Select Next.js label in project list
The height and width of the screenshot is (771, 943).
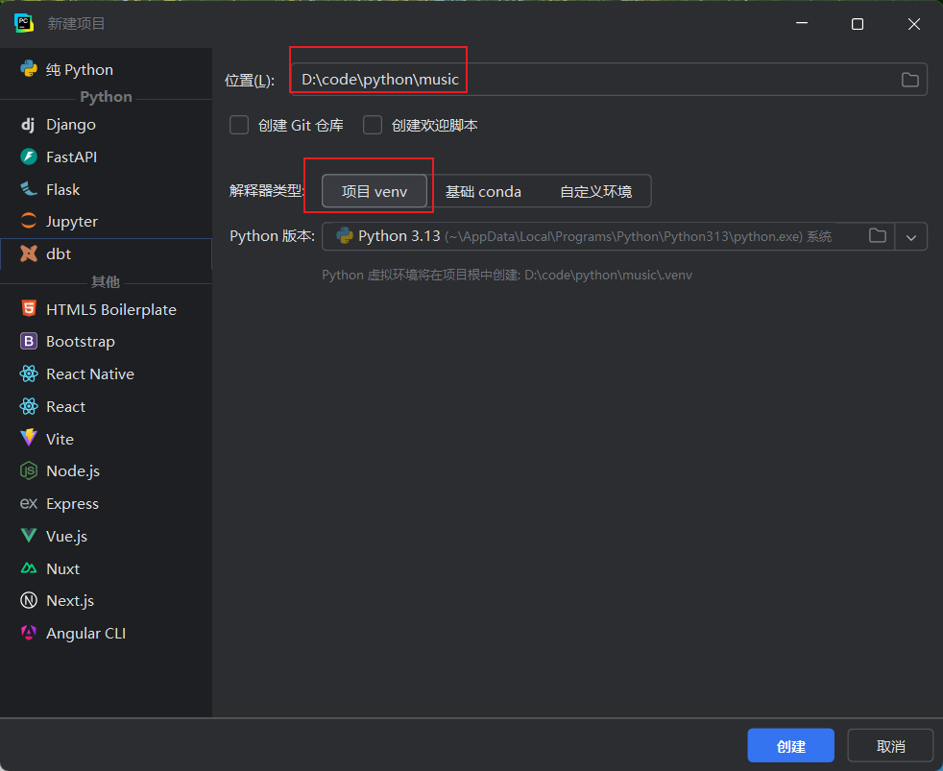(70, 600)
